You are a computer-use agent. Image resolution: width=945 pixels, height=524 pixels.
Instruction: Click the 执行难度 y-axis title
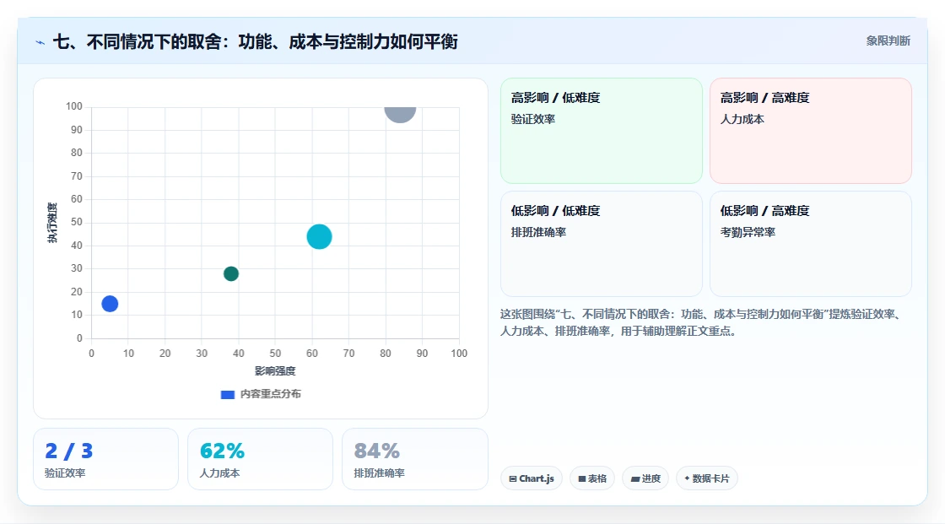(52, 223)
